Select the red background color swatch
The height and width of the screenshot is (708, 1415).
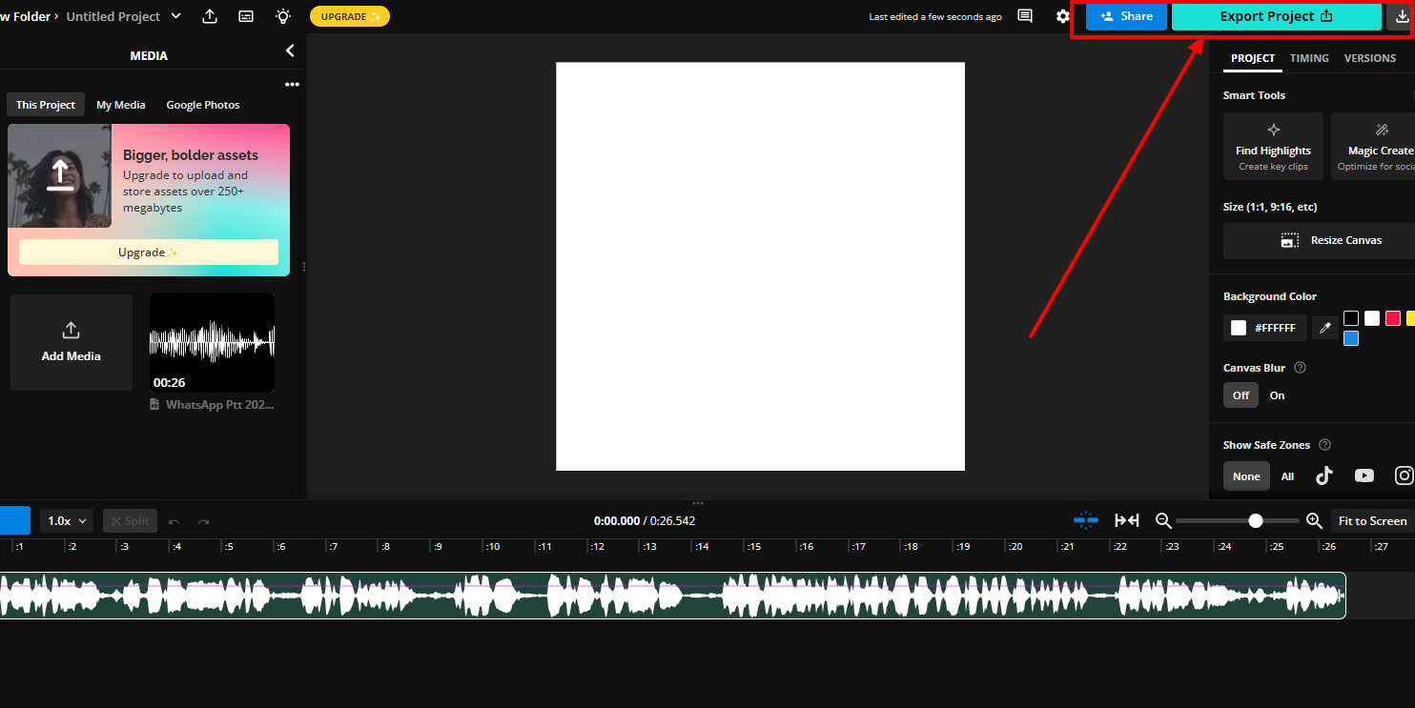tap(1392, 318)
